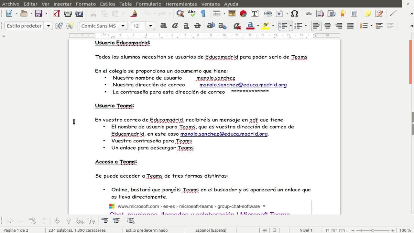
Task: Open the Archivo menu
Action: point(11,4)
